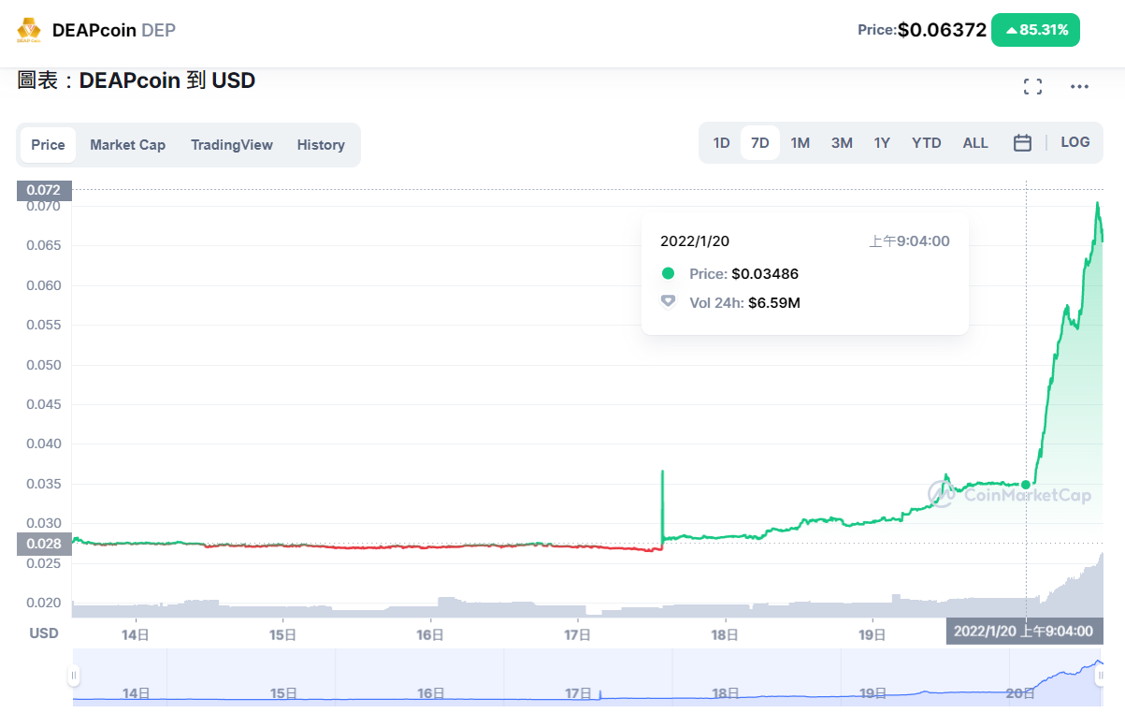Select the 1M time range

[800, 143]
